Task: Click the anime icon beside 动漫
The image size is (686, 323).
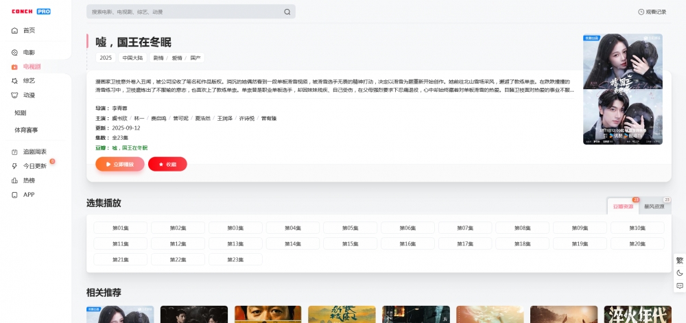Action: (15, 95)
